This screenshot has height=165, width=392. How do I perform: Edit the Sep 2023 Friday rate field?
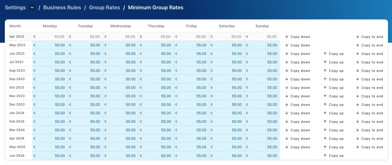tap(192, 79)
